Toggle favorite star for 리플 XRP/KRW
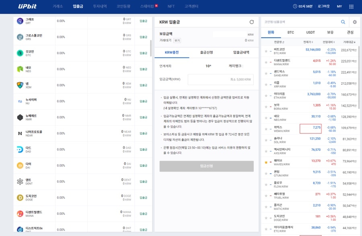Image resolution: width=362 pixels, height=236 pixels. coord(266,85)
